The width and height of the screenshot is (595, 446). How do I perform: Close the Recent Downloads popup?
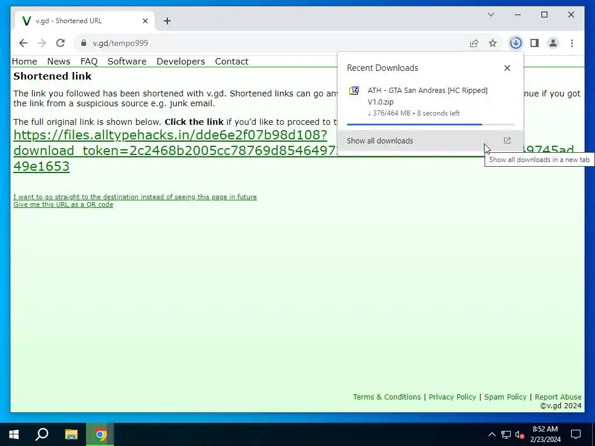[507, 68]
